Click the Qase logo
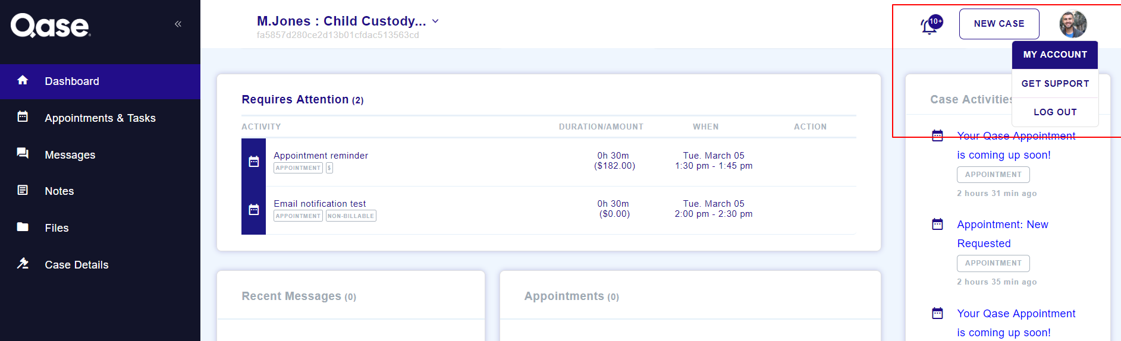 pos(51,26)
